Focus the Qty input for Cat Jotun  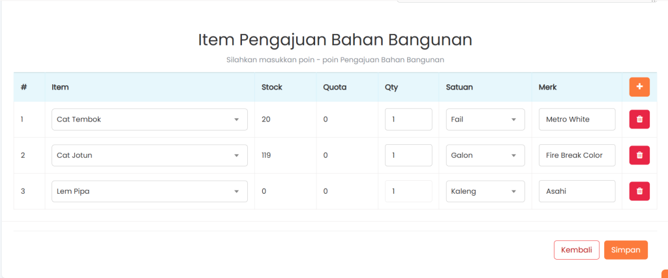408,155
